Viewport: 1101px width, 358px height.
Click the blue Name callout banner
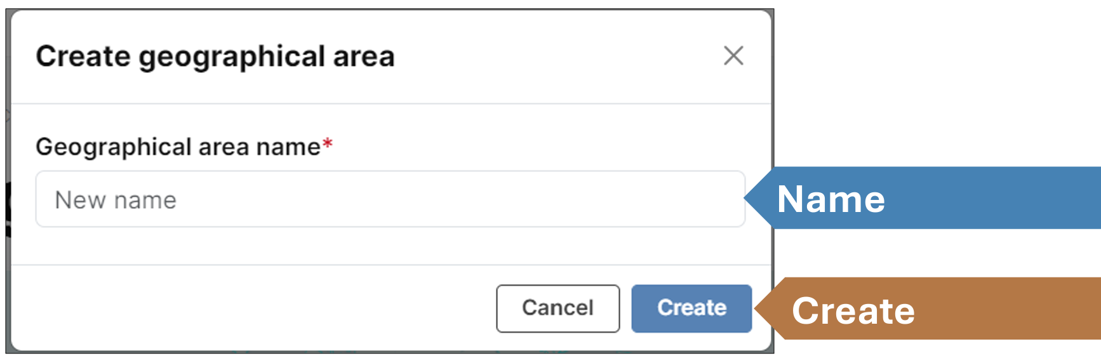coord(991,198)
